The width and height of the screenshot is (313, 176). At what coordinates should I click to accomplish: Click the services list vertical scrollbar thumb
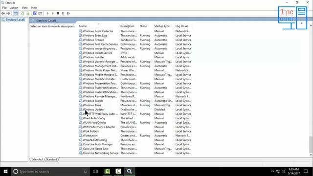click(311, 145)
